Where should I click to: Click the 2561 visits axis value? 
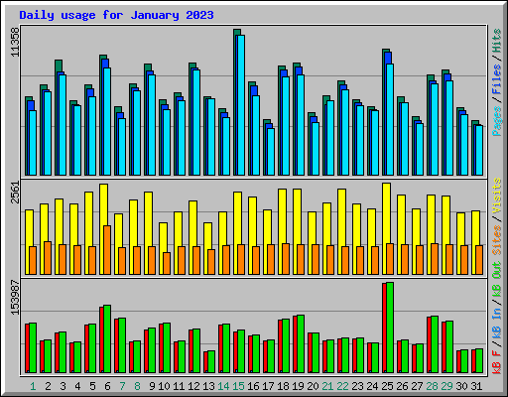point(15,193)
